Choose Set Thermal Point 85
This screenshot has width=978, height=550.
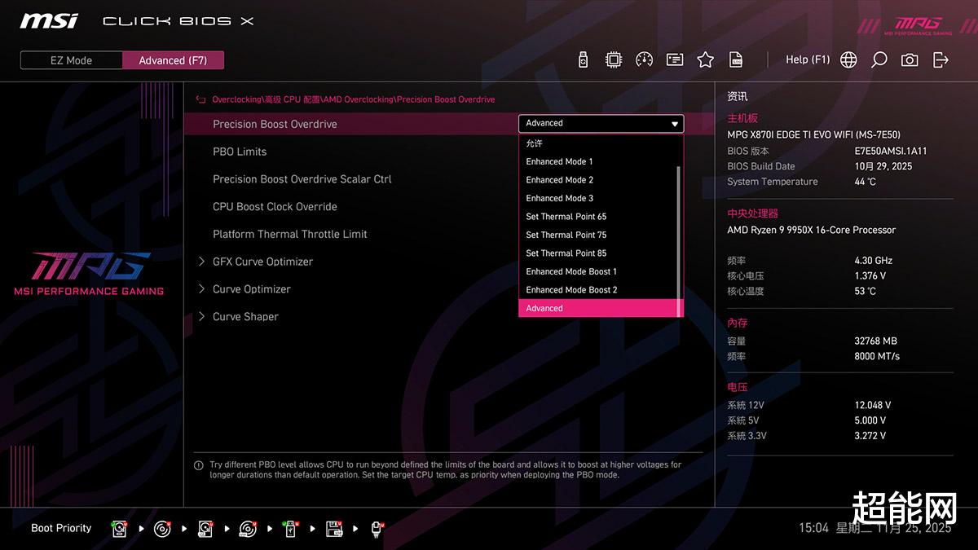tap(600, 253)
